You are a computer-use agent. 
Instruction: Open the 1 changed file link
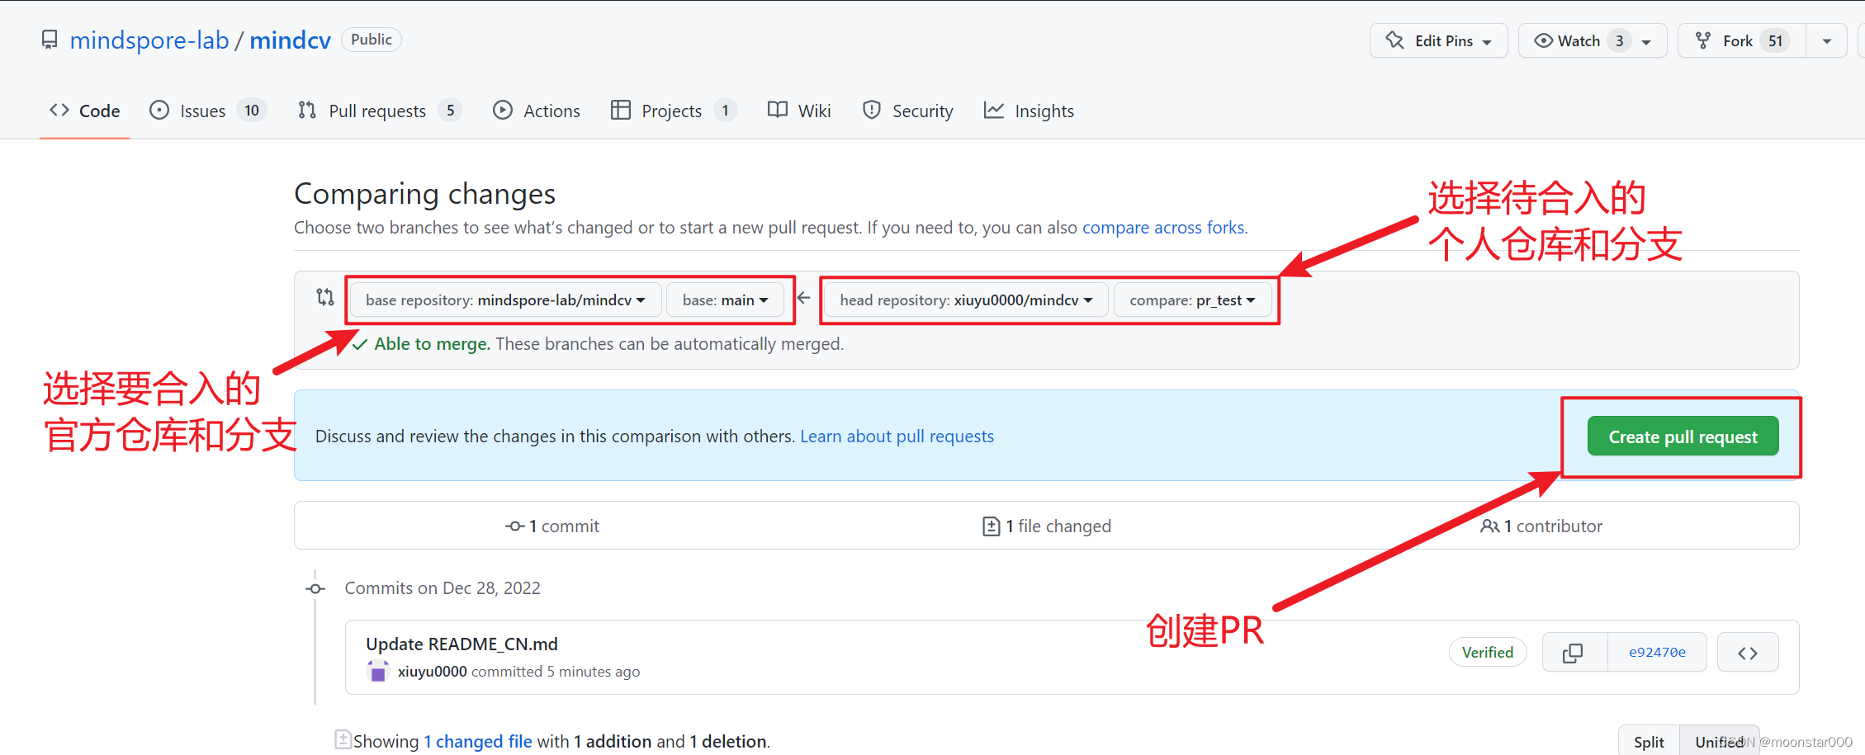coord(478,741)
